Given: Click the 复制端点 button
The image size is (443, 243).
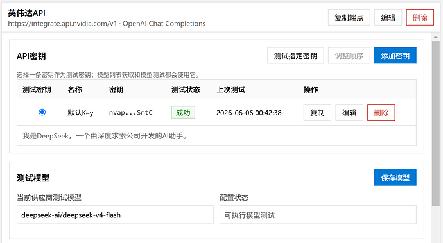Looking at the screenshot, I should pos(349,17).
